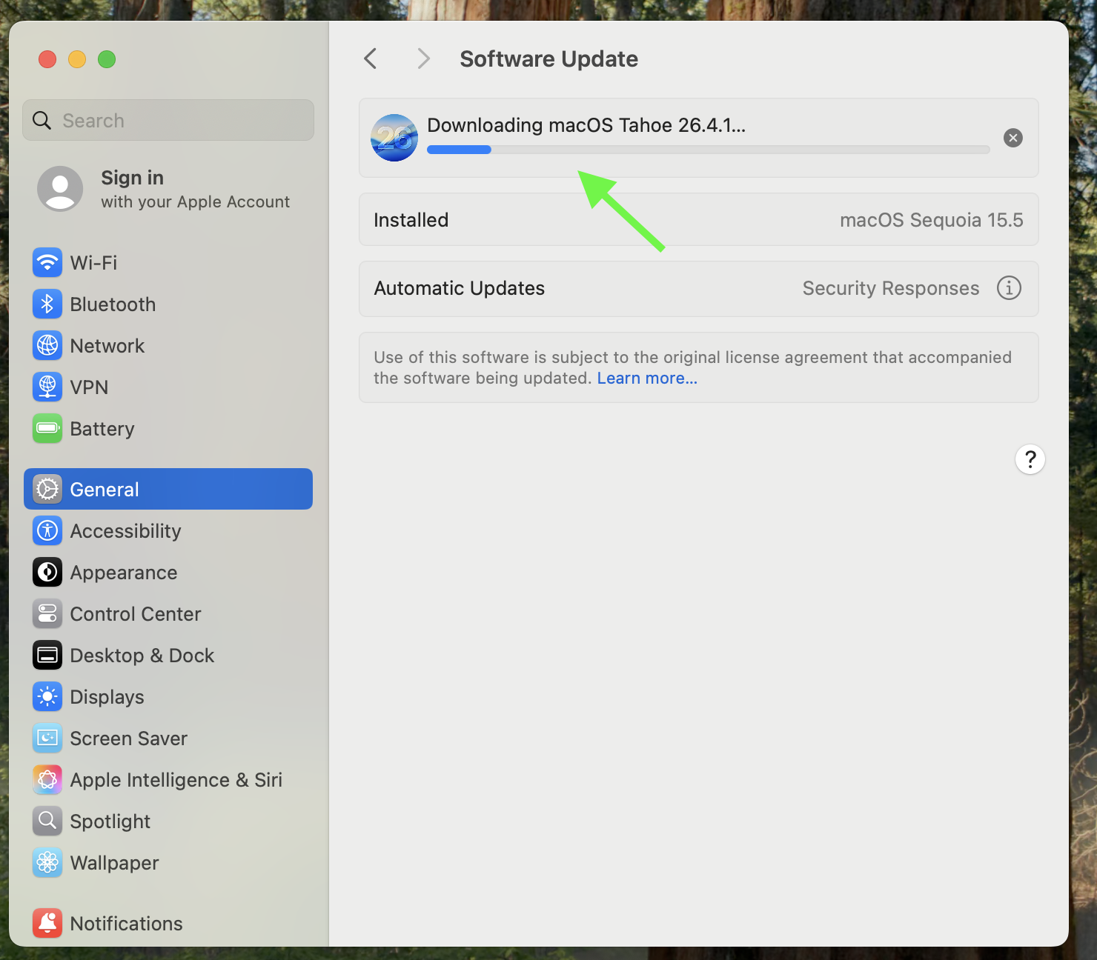Click the download progress bar
The height and width of the screenshot is (960, 1097).
tap(709, 150)
